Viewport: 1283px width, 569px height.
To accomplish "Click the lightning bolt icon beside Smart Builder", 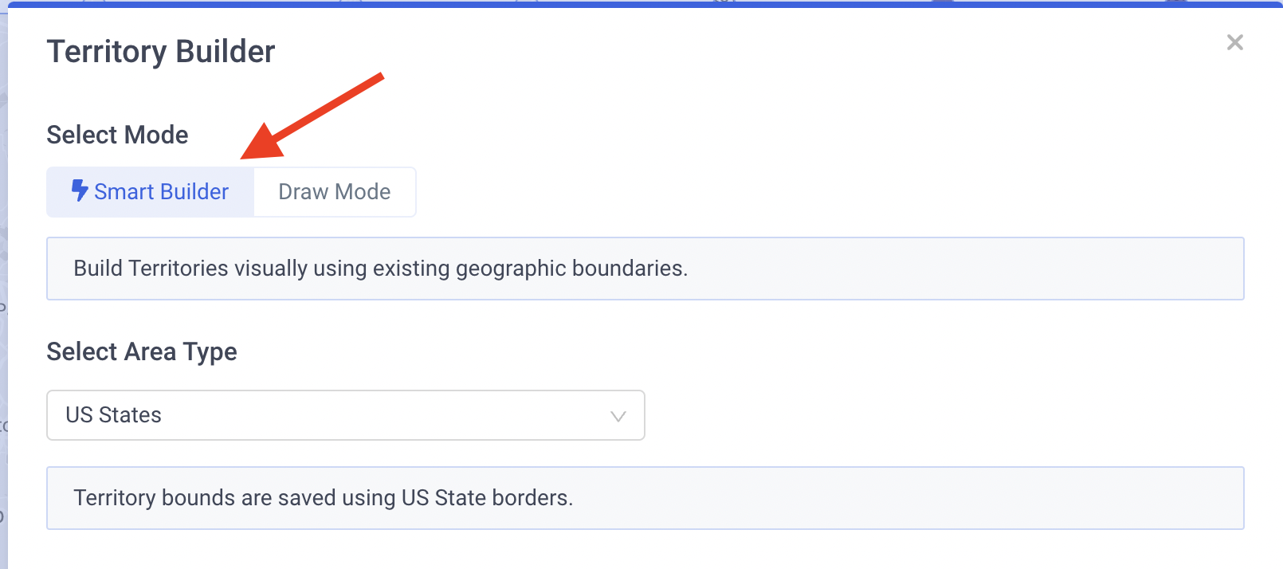I will (79, 190).
